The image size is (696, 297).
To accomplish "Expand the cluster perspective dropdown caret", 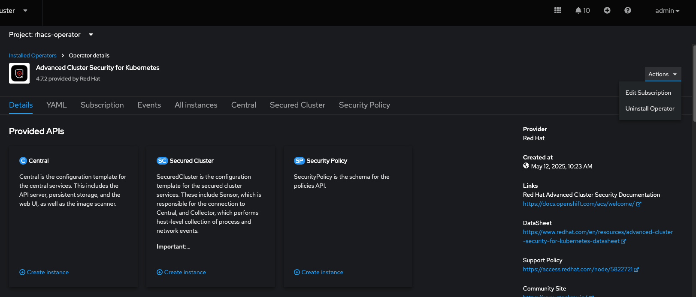I will (x=25, y=11).
